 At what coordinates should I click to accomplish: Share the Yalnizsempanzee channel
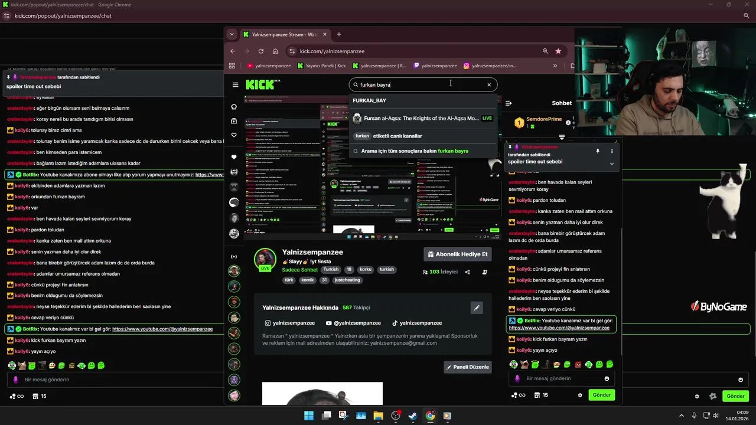click(467, 272)
